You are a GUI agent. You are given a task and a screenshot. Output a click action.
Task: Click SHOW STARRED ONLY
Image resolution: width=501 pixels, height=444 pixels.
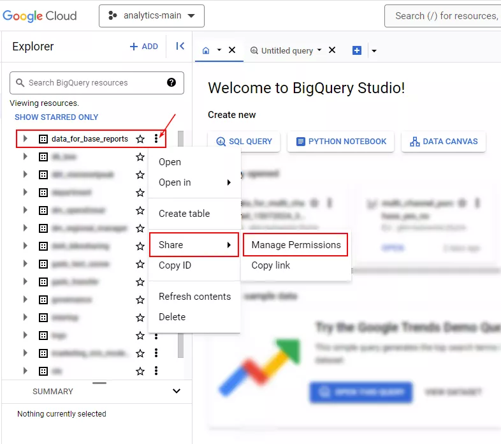(57, 117)
